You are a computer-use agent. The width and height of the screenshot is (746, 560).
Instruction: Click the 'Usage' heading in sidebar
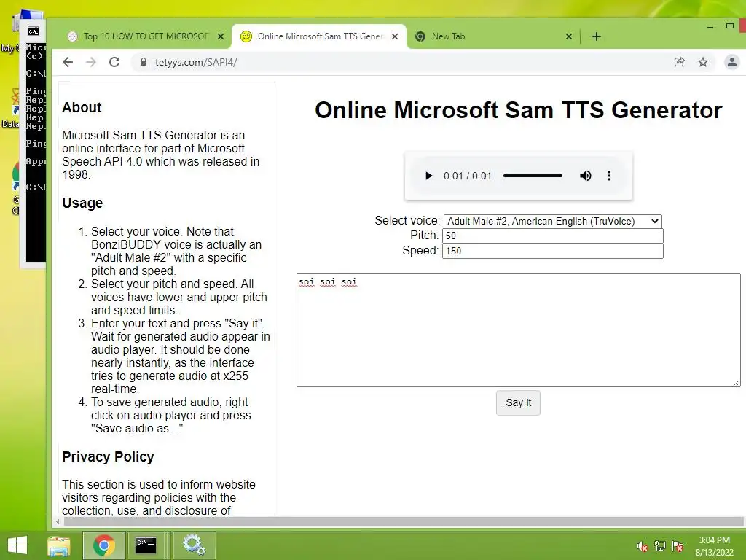coord(82,203)
